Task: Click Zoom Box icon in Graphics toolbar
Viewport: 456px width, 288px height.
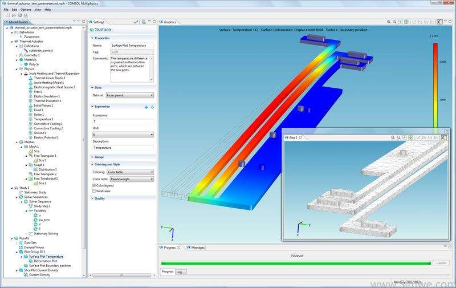Action: (401, 22)
